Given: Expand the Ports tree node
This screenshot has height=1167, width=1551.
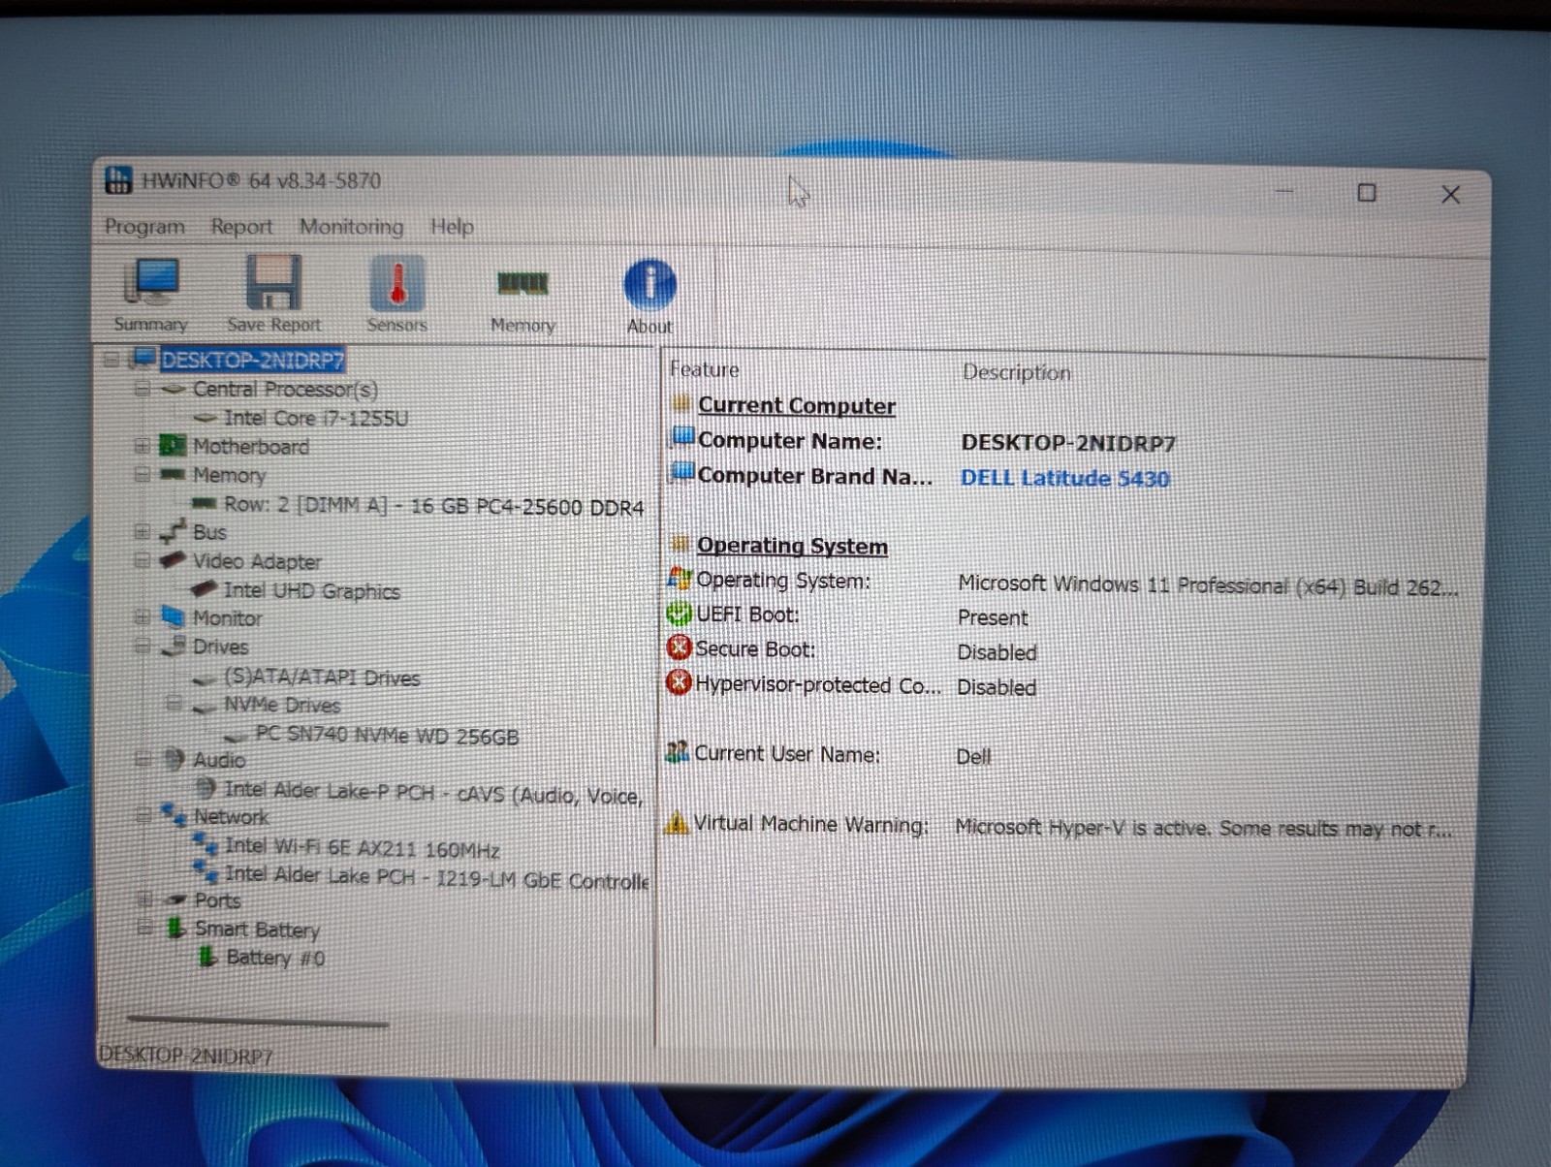Looking at the screenshot, I should pos(144,899).
